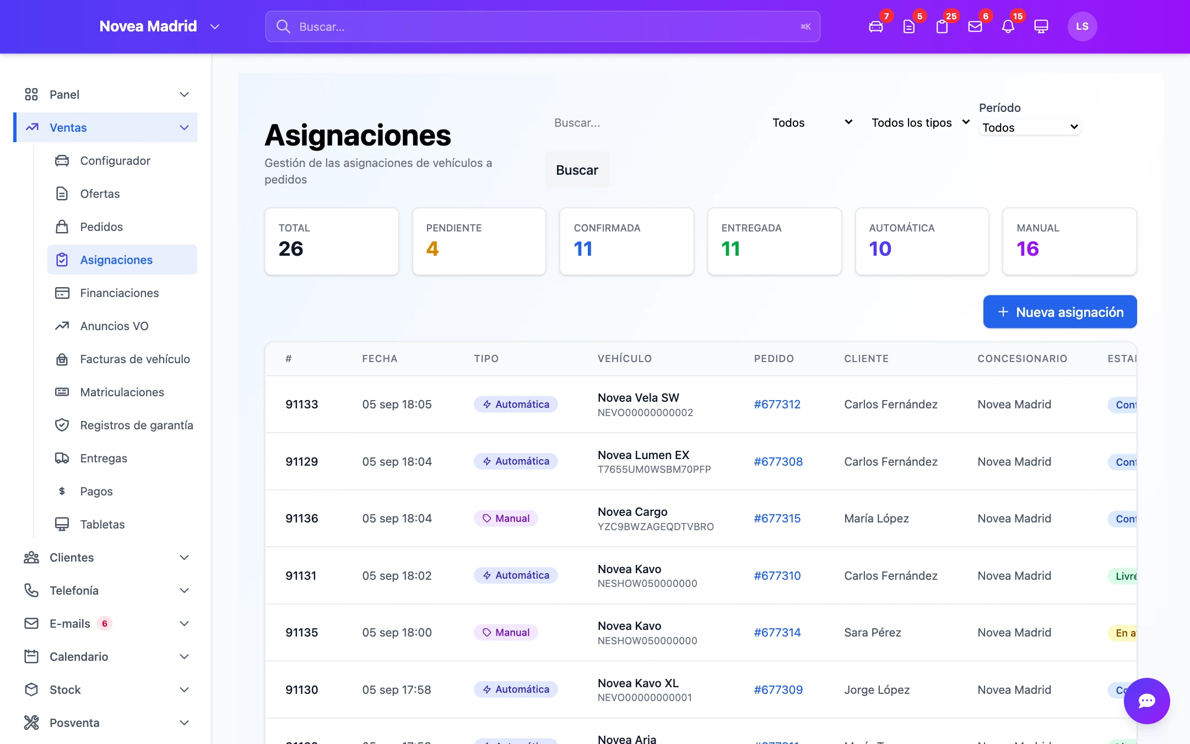
Task: Click the Registros de garantía shield icon
Action: click(x=62, y=425)
